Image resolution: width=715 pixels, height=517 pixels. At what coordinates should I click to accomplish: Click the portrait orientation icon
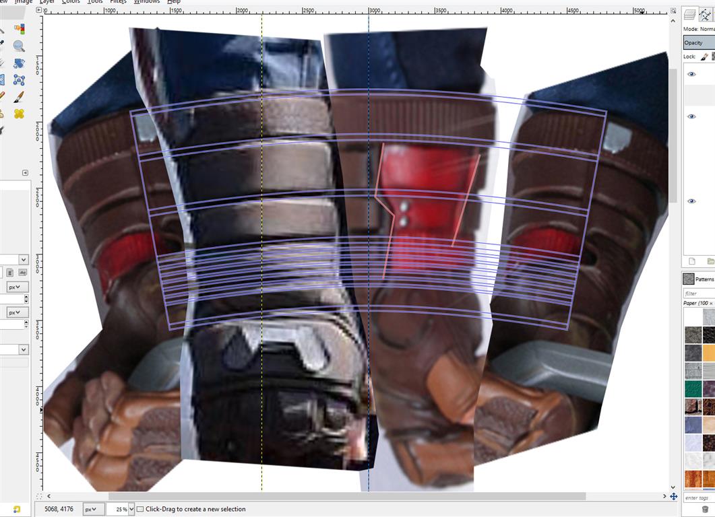pos(9,273)
